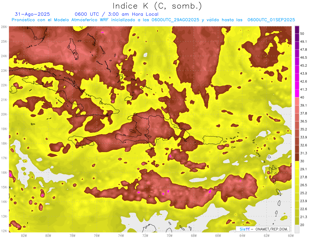Click the color scale value 32.6
This screenshot has width=309, height=239.
pos(304,145)
